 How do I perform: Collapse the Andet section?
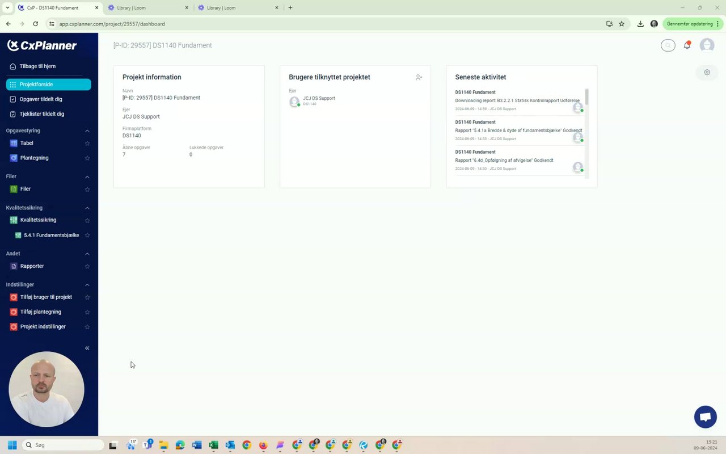(87, 254)
